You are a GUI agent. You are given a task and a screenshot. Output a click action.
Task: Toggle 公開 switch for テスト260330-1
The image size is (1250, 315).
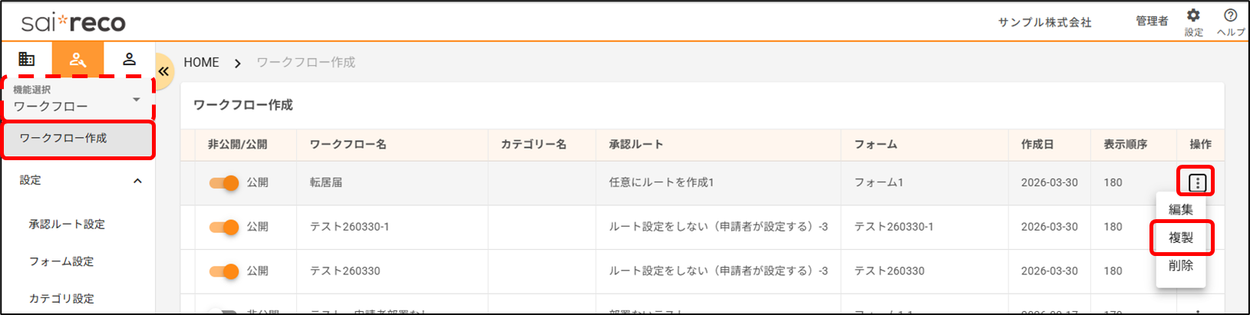click(224, 227)
